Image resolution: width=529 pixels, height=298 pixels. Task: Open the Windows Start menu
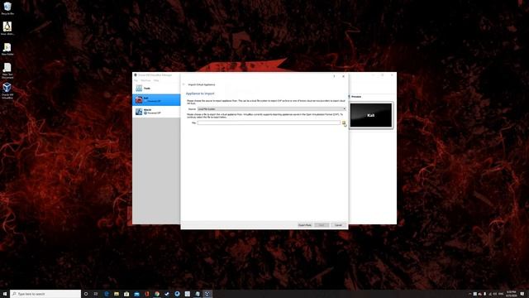click(5, 294)
